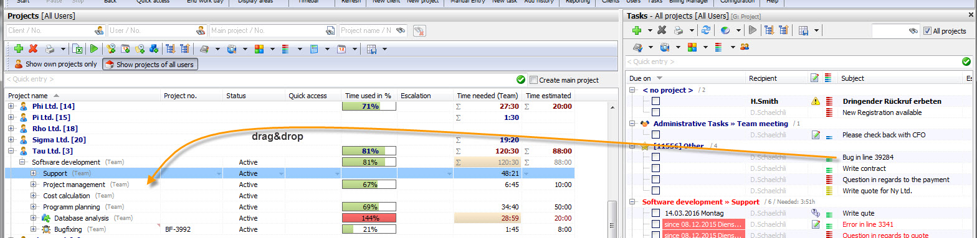Check the Write qute task checkbox

[655, 213]
